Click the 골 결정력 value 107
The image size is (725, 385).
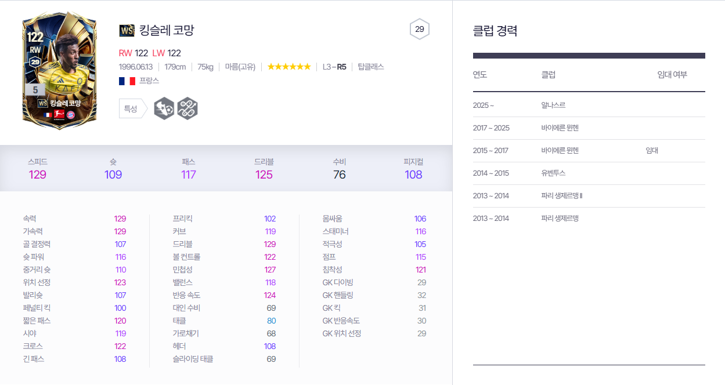tap(120, 244)
